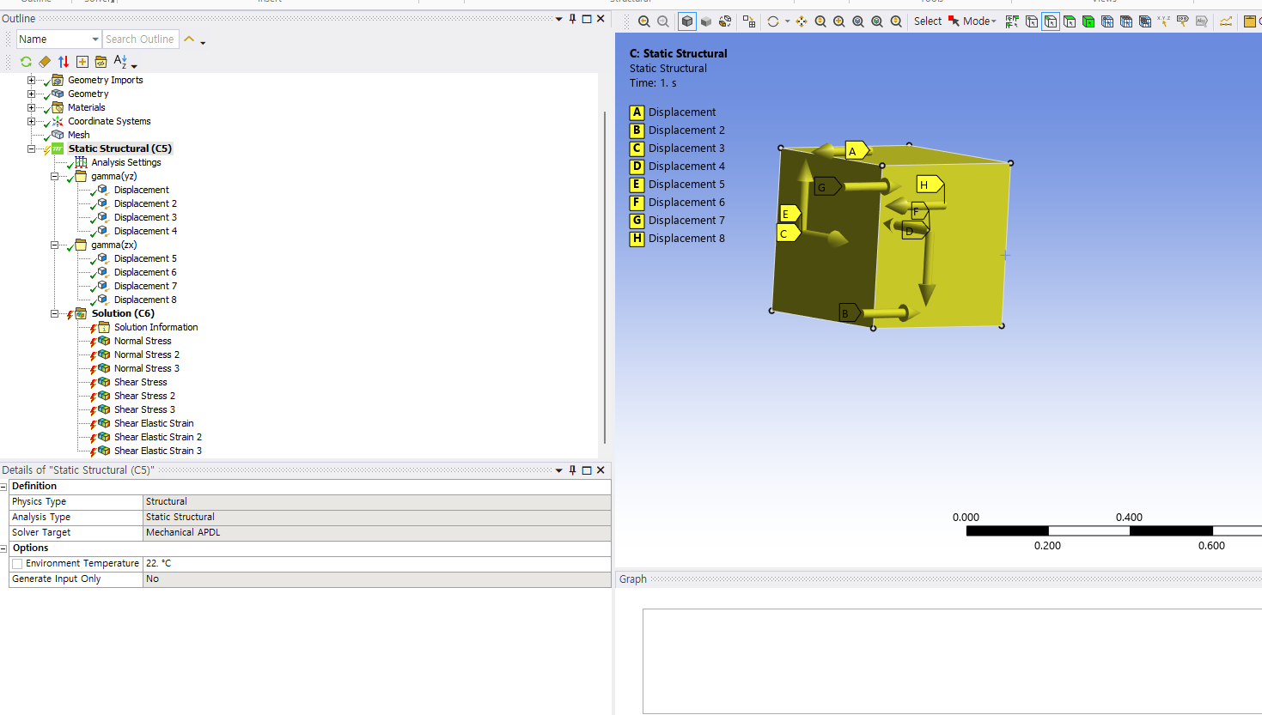Screen dimensions: 1262x715
Task: Click the last zoom icon before Select
Action: [x=896, y=21]
